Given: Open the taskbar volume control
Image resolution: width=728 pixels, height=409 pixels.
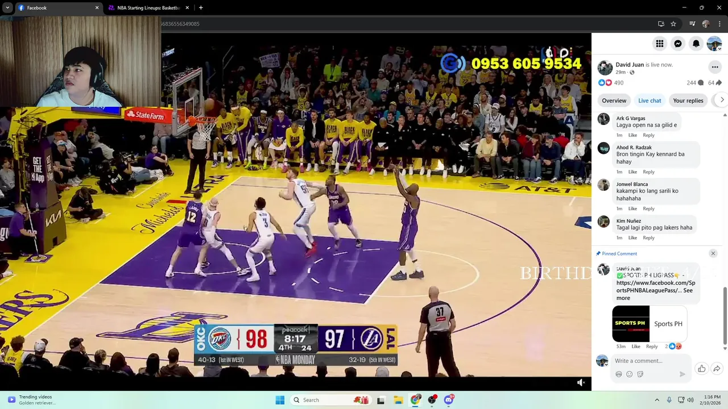Looking at the screenshot, I should pos(690,400).
